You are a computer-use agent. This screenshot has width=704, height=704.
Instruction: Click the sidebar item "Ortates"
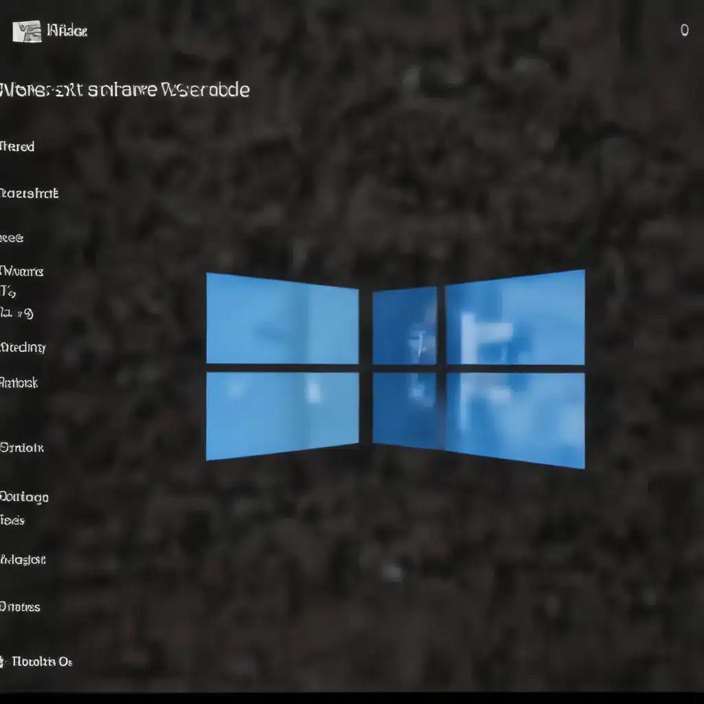pos(20,607)
